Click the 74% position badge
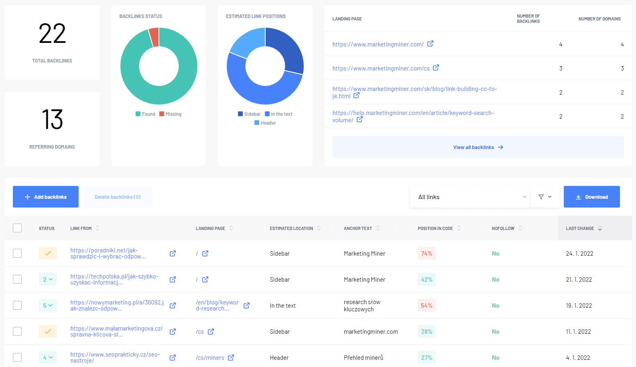Image resolution: width=636 pixels, height=367 pixels. 427,253
